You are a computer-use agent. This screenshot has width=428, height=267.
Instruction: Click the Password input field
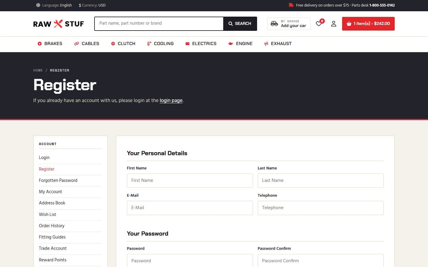pos(190,261)
